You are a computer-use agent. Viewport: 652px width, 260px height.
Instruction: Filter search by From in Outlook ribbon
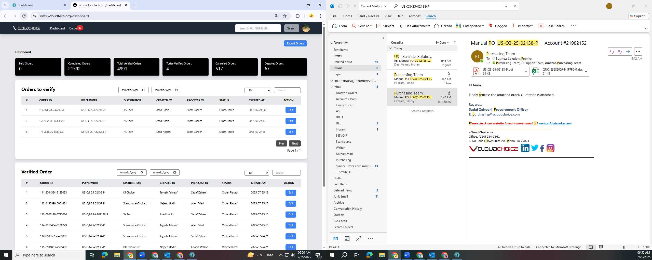(x=339, y=26)
